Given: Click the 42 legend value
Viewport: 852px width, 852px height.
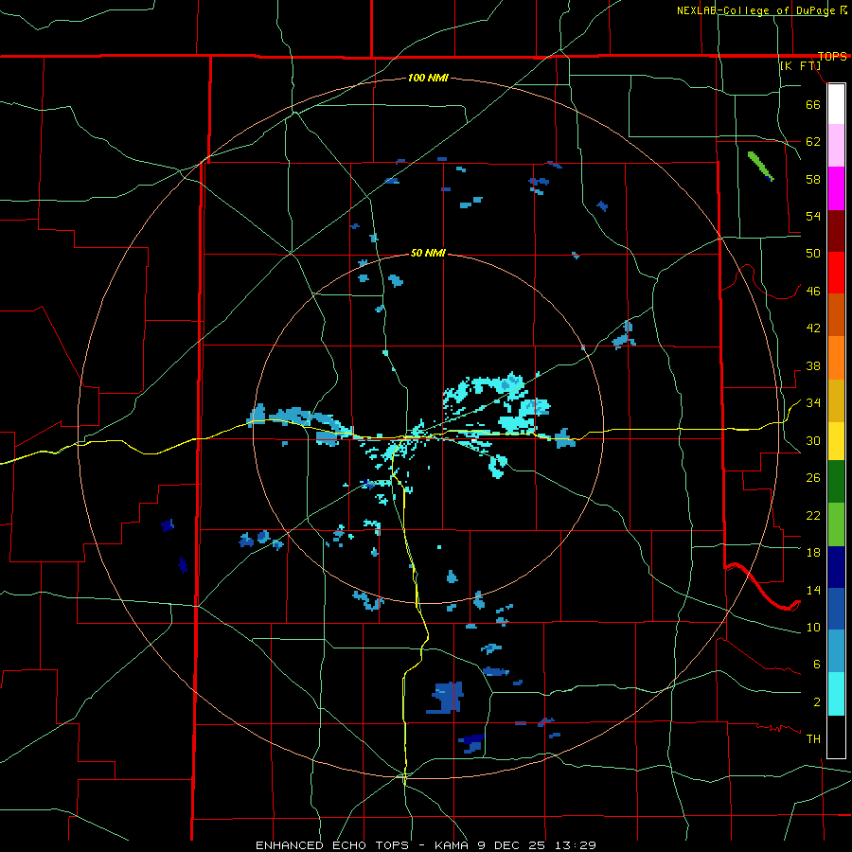Looking at the screenshot, I should pyautogui.click(x=813, y=328).
